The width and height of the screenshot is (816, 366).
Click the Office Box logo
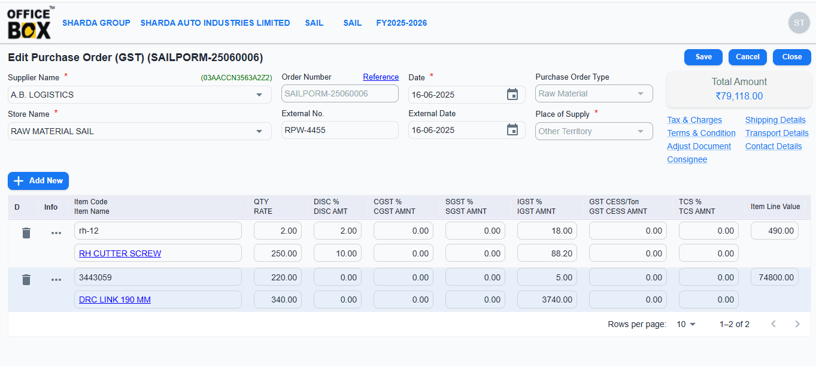tap(31, 23)
